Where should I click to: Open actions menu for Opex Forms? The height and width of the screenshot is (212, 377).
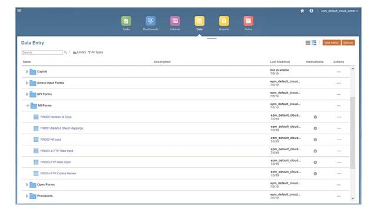point(339,185)
